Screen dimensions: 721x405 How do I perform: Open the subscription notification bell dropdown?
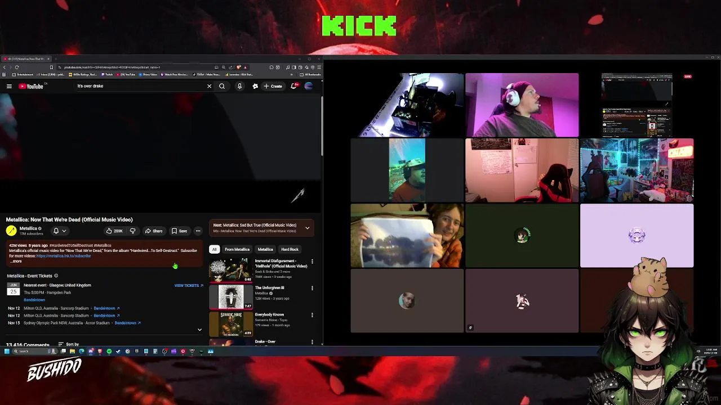59,231
